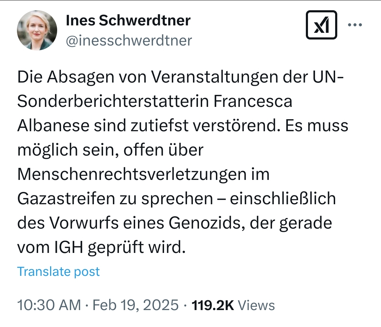Viewport: 381px width, 327px height.
Task: Open the display name Ines Schwerdtner
Action: pyautogui.click(x=128, y=20)
